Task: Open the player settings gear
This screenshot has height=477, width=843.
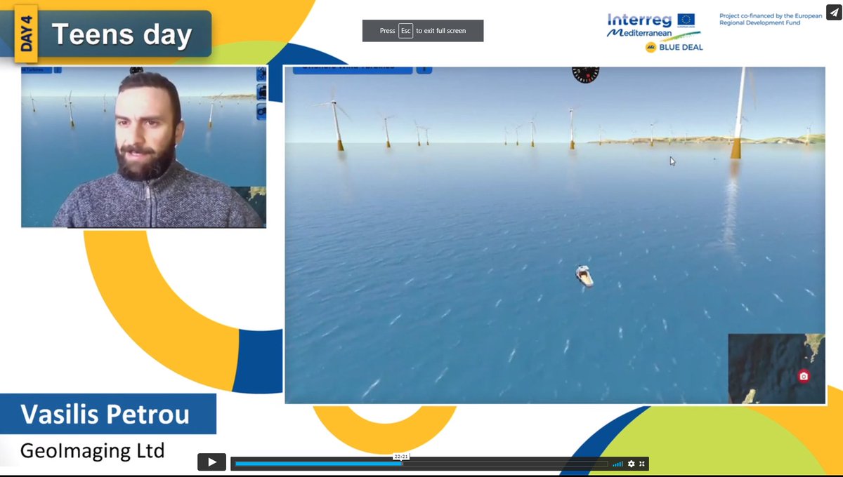Action: coord(631,464)
